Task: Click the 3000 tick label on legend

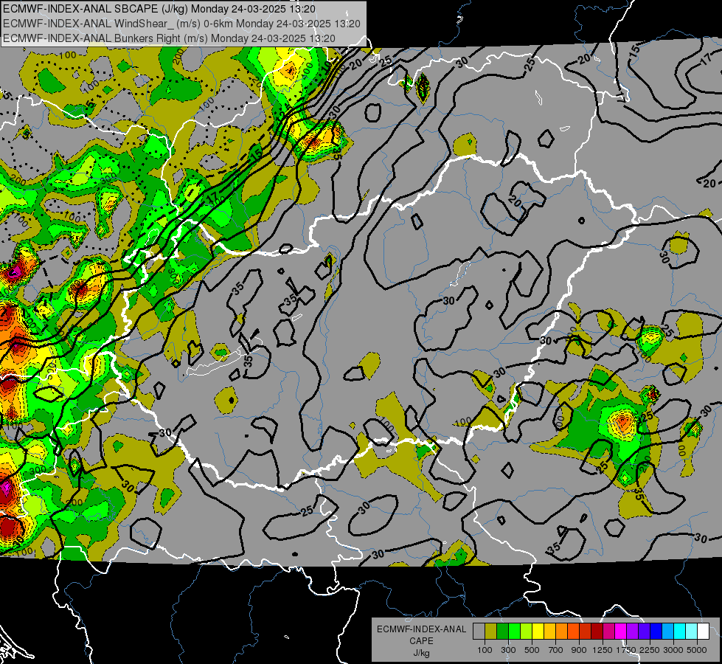Action: click(673, 650)
